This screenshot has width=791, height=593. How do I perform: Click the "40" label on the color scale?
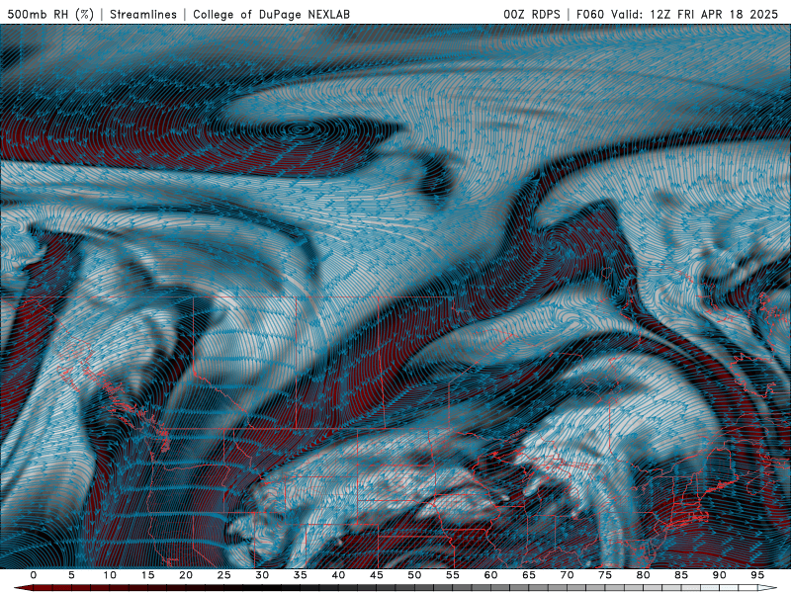pos(338,575)
